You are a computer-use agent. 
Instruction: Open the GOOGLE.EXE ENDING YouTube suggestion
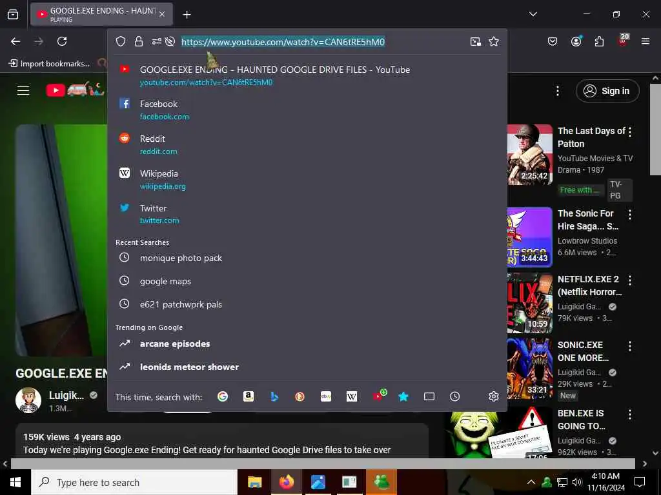(x=307, y=75)
